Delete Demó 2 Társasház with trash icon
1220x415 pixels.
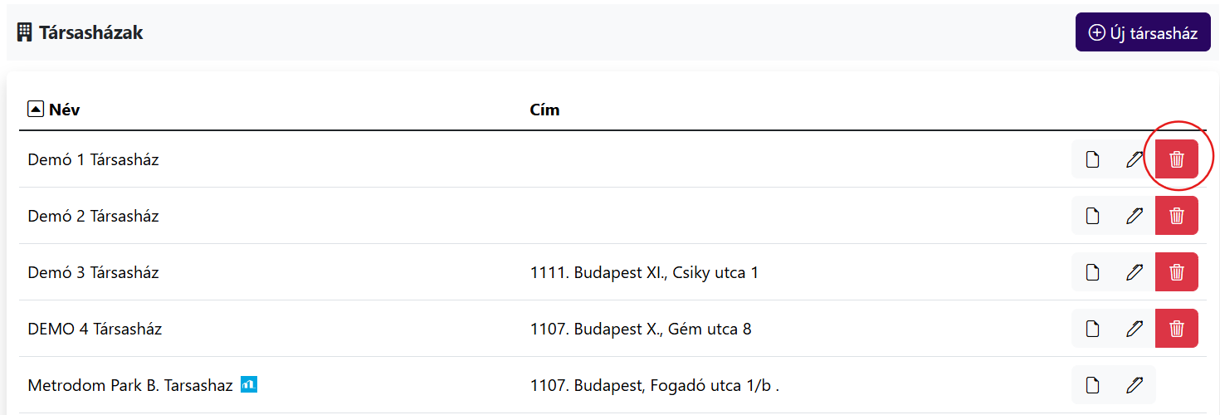pyautogui.click(x=1176, y=216)
